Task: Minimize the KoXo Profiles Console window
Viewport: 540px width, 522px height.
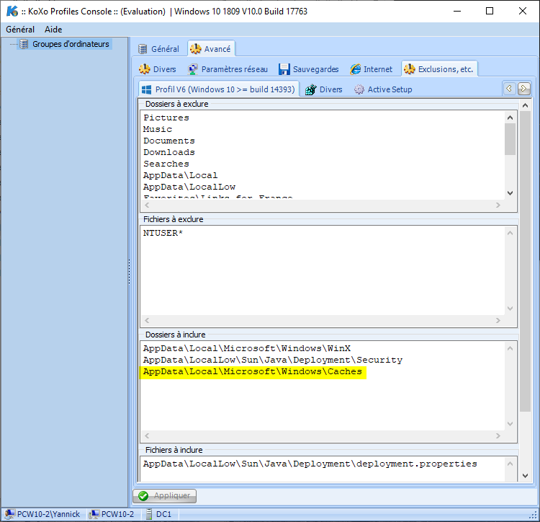Action: [x=457, y=11]
